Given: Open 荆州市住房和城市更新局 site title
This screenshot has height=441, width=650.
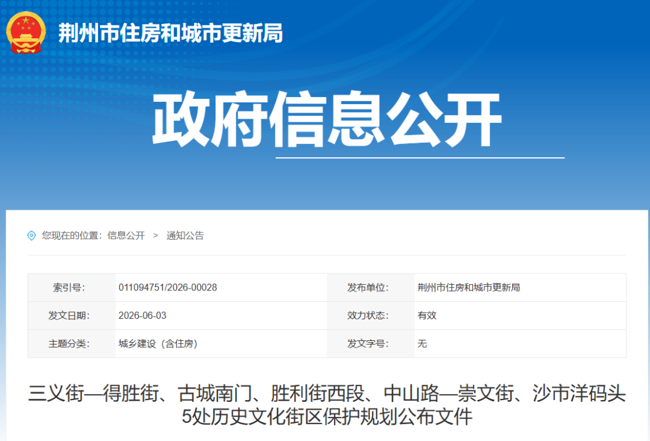Looking at the screenshot, I should click(x=170, y=33).
